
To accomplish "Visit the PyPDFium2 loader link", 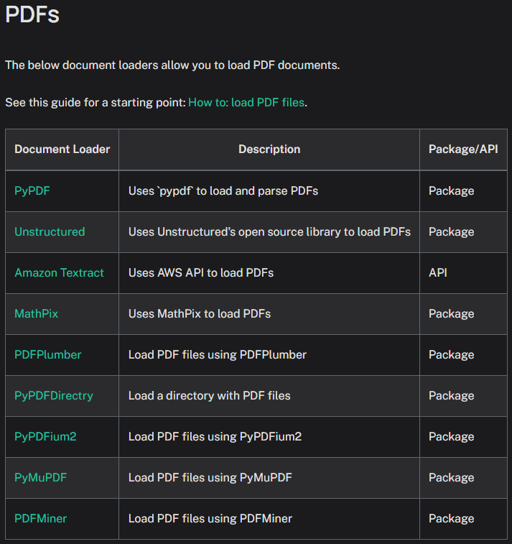I will (45, 436).
